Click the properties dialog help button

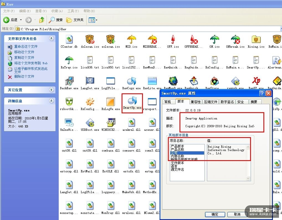click(262, 93)
